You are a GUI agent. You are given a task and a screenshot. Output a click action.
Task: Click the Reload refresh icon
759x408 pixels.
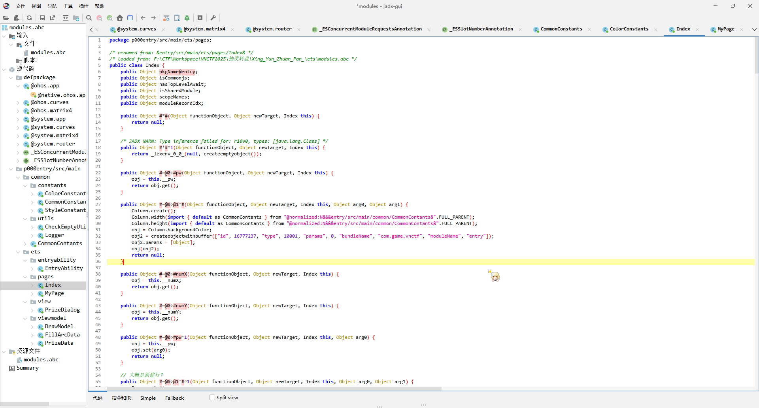pos(29,18)
